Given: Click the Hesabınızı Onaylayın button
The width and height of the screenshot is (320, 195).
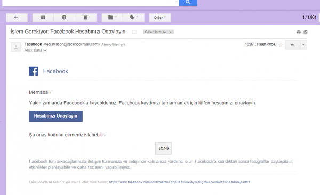Looking at the screenshot, I should (x=55, y=116).
